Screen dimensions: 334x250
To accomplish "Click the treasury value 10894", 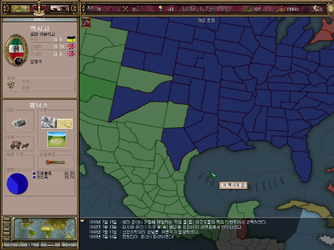I will tap(293, 9).
